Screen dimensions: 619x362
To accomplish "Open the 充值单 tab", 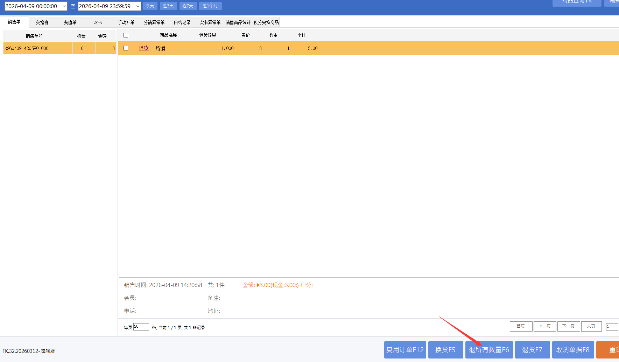I will (x=70, y=22).
